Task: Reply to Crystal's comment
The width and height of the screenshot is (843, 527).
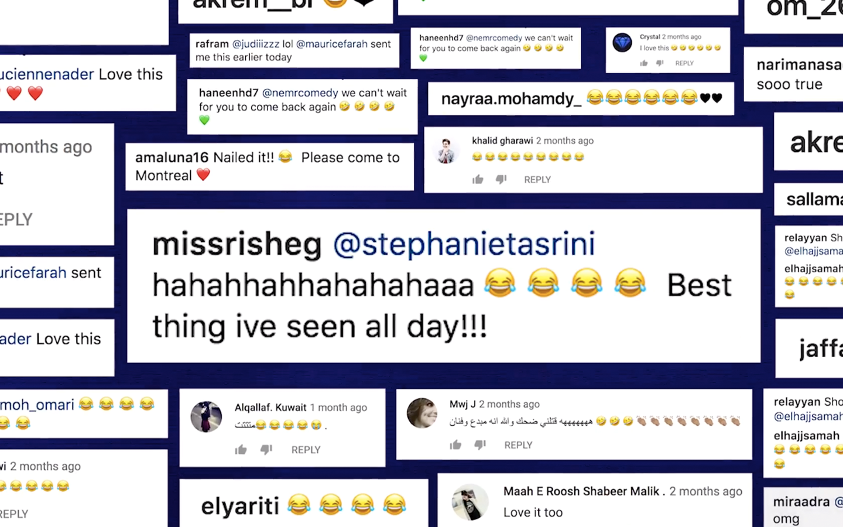Action: pyautogui.click(x=684, y=63)
